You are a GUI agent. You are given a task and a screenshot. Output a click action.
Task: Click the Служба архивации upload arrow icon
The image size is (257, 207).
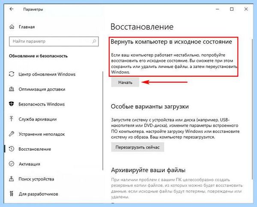(11, 119)
